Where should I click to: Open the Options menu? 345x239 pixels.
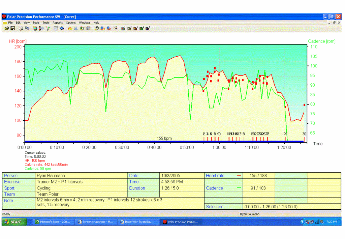coord(71,23)
